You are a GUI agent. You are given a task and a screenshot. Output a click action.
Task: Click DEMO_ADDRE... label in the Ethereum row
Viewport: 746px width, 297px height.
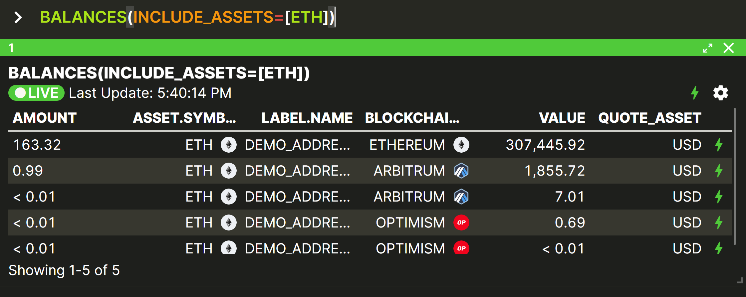click(298, 145)
